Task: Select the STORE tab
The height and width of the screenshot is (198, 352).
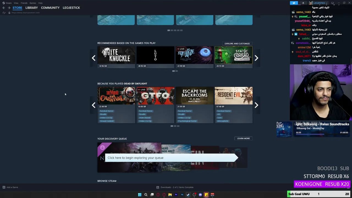Action: (17, 8)
